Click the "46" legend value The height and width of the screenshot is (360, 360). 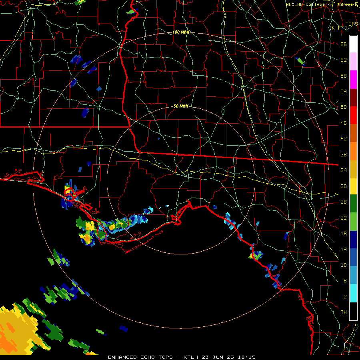344,123
